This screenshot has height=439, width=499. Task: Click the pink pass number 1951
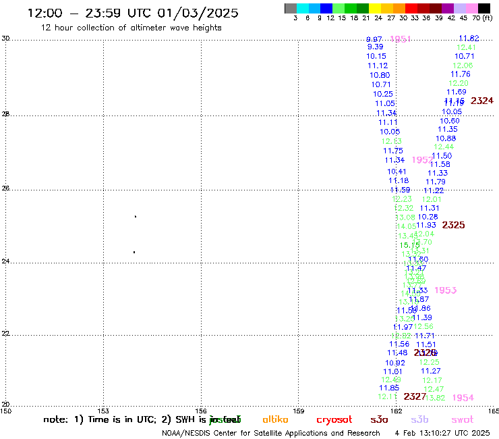[x=401, y=39]
